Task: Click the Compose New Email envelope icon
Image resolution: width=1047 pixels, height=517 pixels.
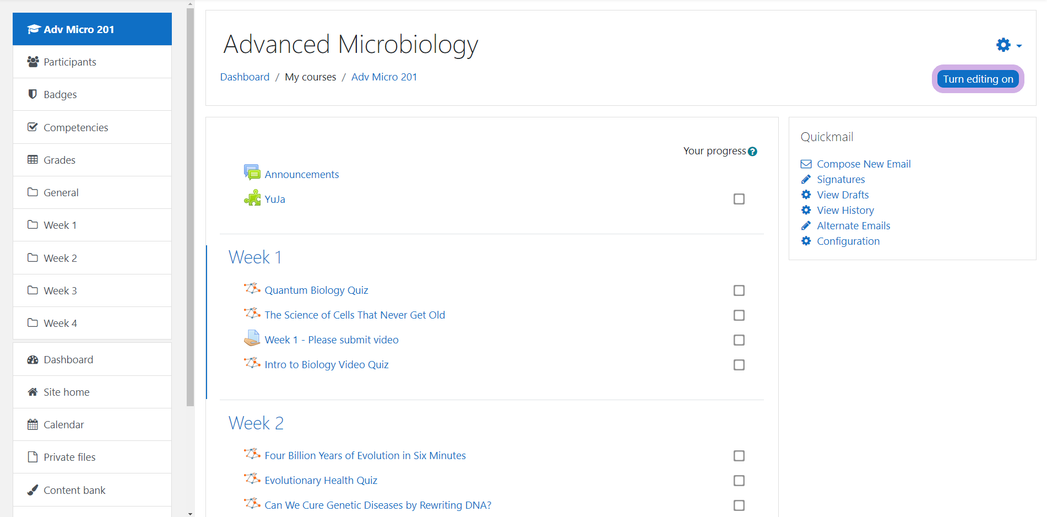Action: click(x=806, y=164)
